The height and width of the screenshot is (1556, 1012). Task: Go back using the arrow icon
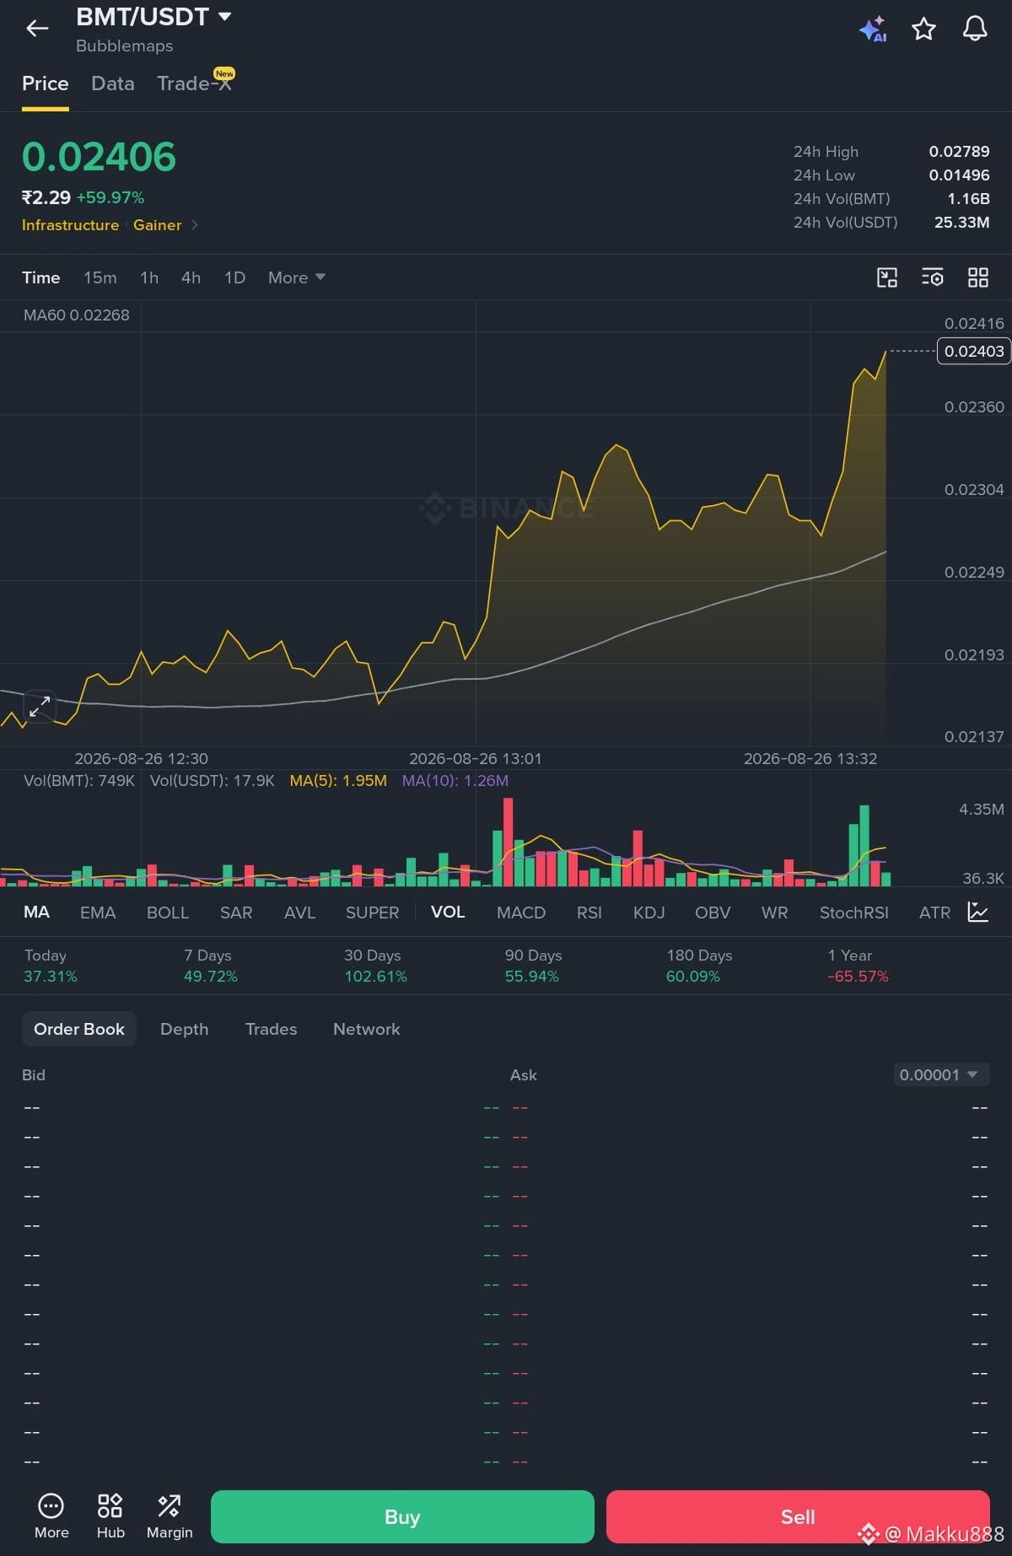[x=37, y=29]
